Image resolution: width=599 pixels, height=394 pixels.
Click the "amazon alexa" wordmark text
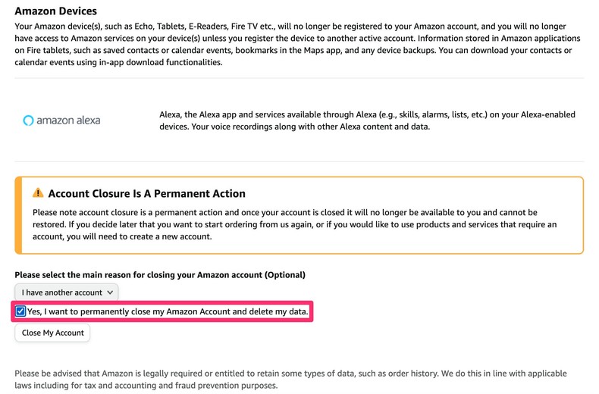[x=68, y=120]
